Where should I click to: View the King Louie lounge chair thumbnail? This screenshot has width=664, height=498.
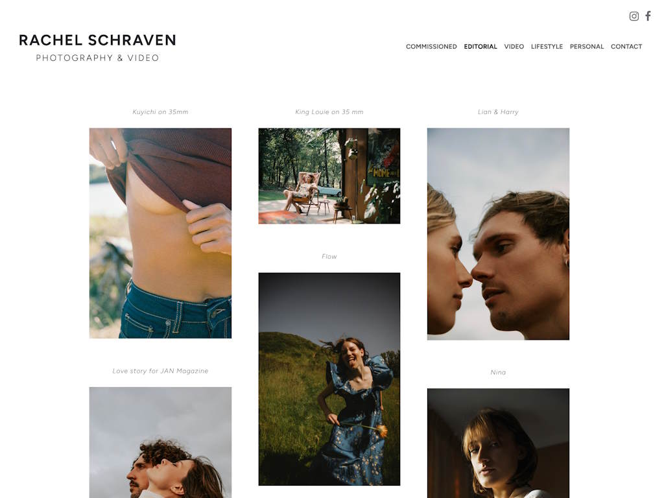[x=329, y=176]
